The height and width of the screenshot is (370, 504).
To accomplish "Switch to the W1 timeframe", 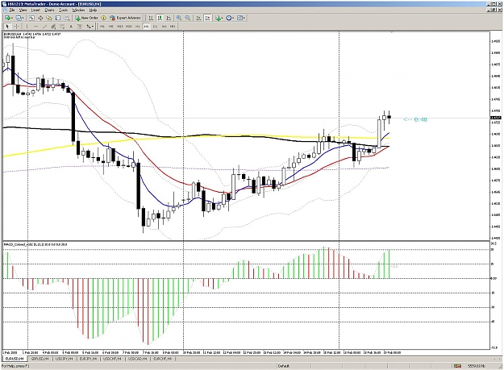I will [x=164, y=27].
